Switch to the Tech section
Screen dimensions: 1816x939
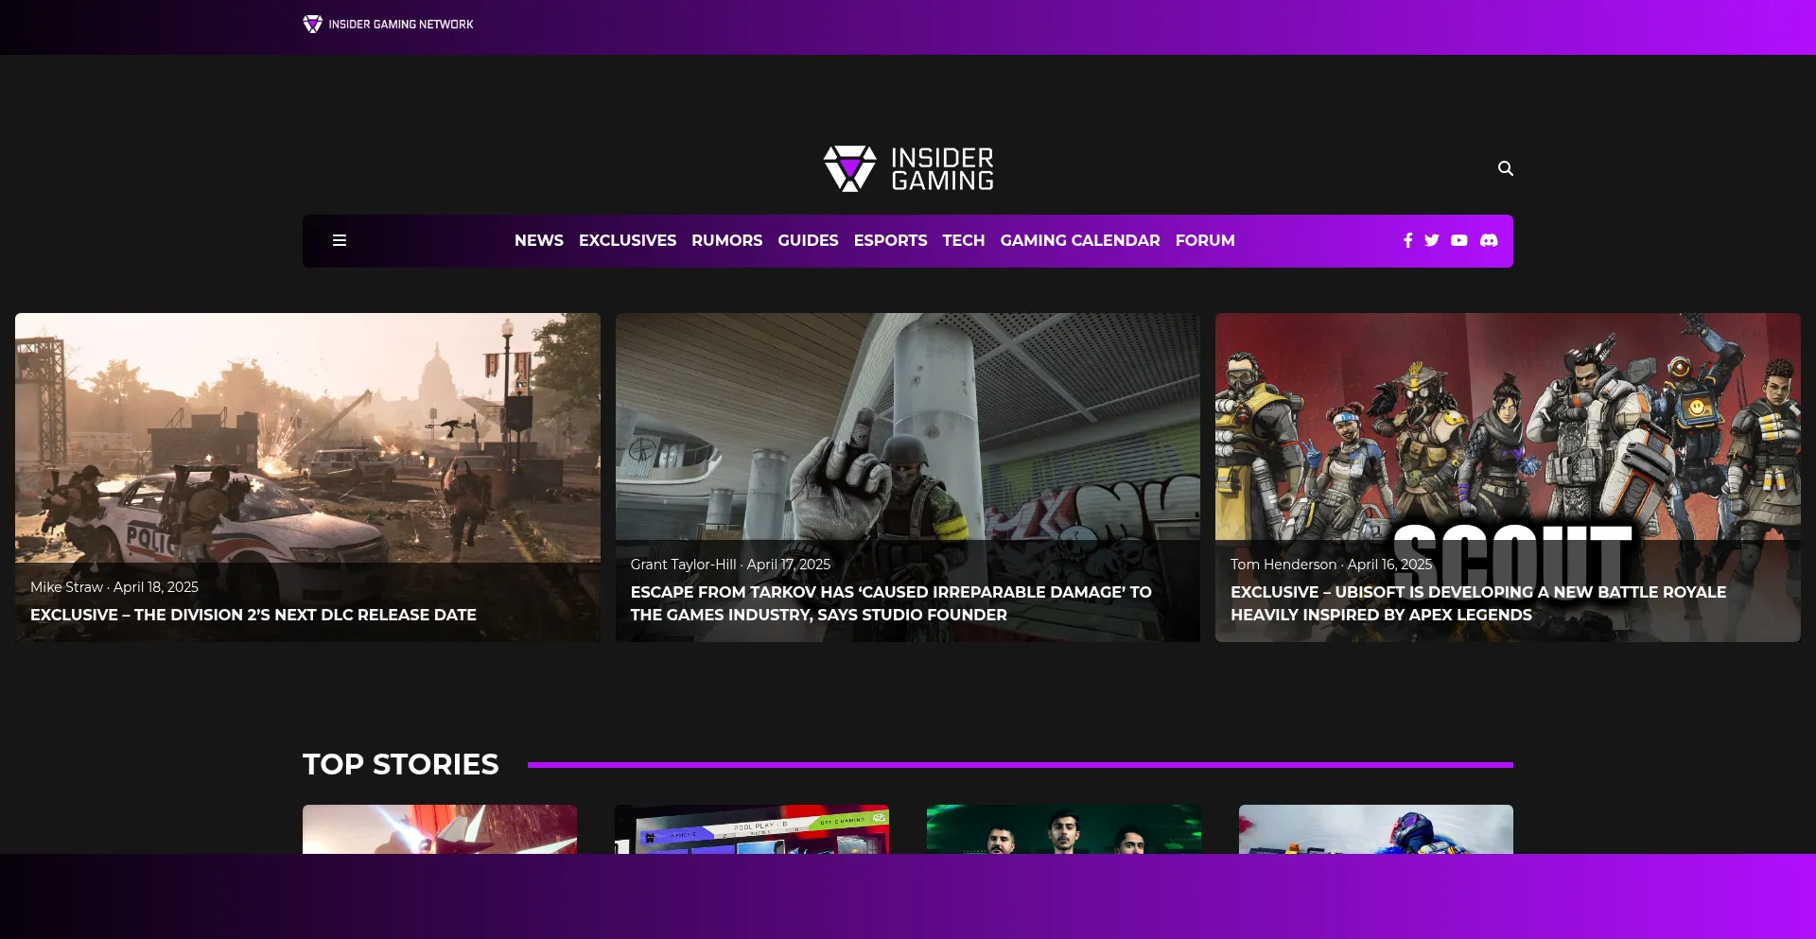click(x=963, y=241)
